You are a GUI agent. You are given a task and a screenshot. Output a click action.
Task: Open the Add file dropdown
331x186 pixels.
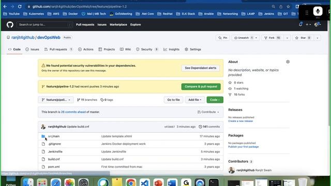coord(195,100)
